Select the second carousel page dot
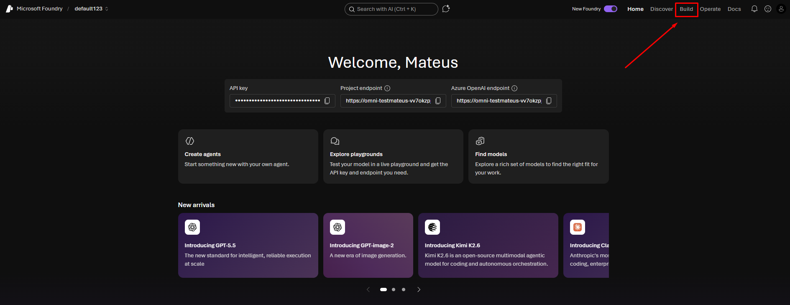 394,290
